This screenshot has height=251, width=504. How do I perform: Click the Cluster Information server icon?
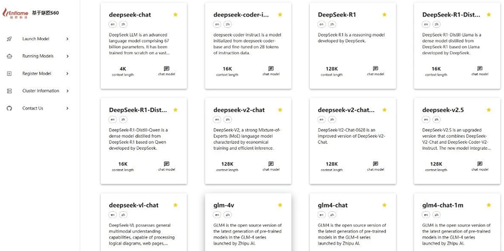point(9,91)
